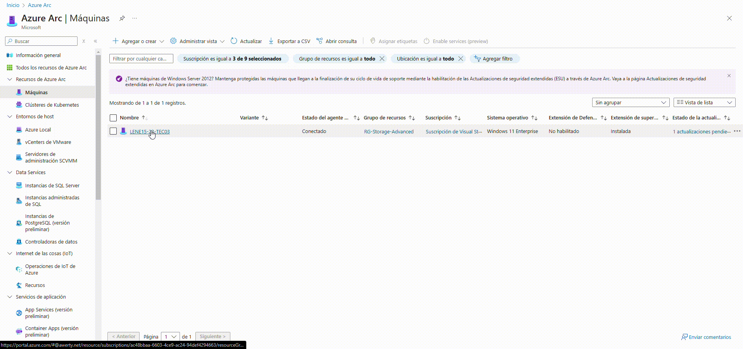Sort by Extensión de Defender column
The image size is (743, 349).
tap(577, 117)
